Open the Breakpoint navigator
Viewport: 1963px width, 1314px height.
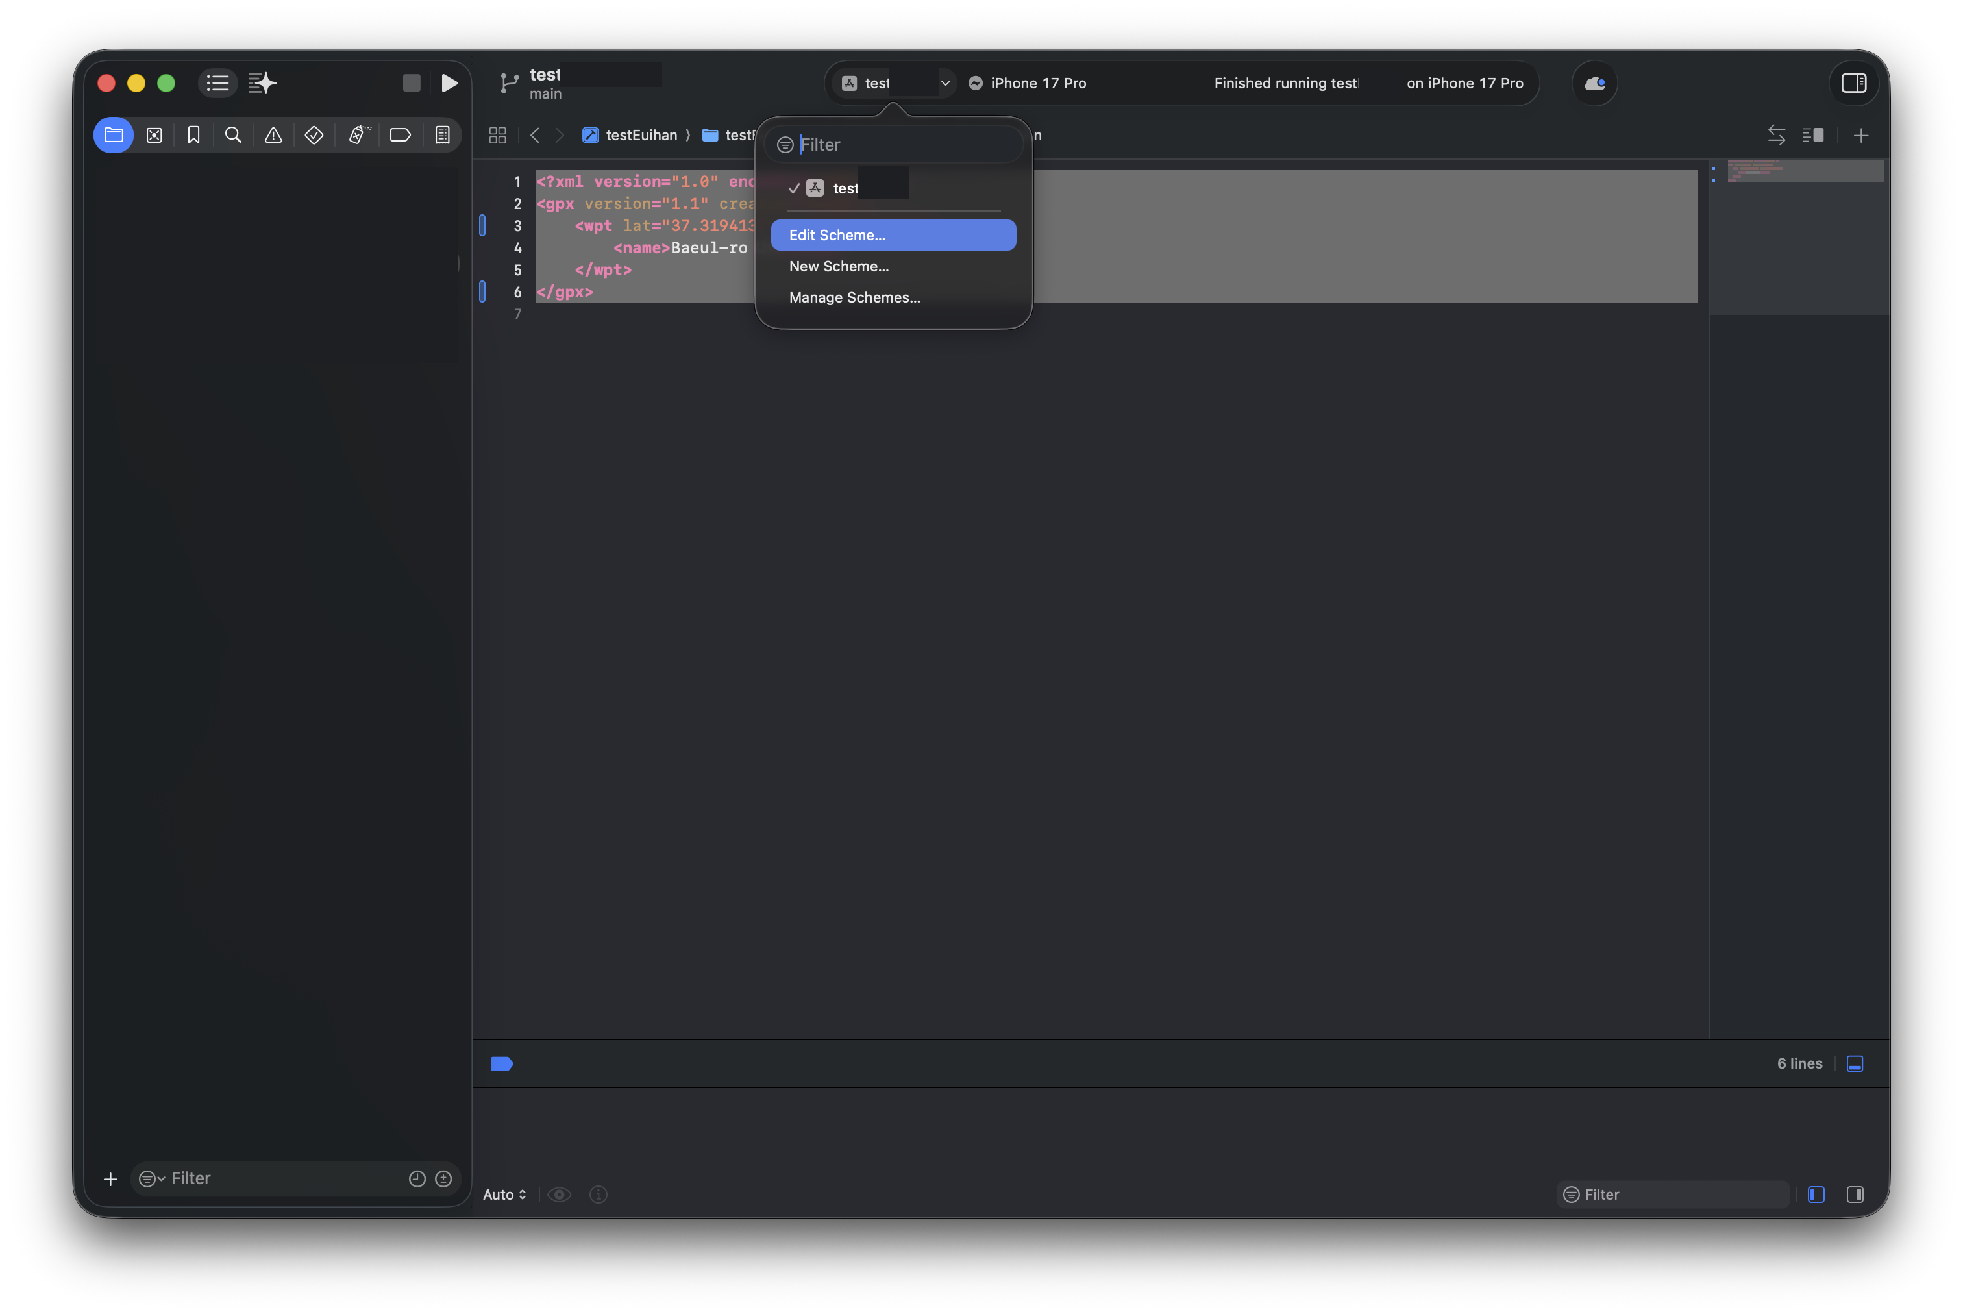point(401,135)
